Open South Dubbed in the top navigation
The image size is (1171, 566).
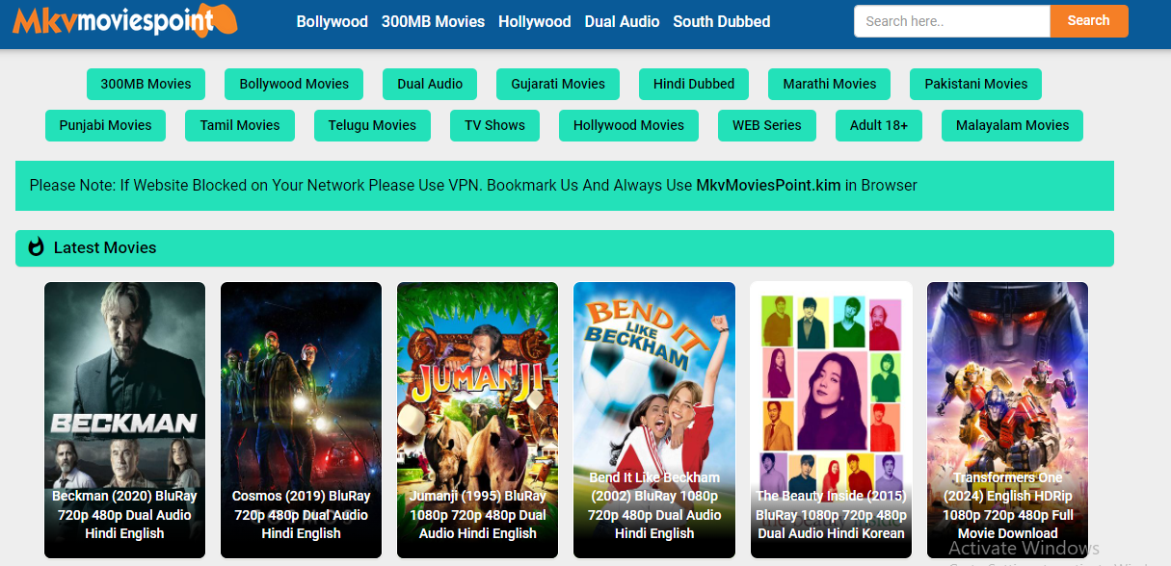pyautogui.click(x=722, y=21)
